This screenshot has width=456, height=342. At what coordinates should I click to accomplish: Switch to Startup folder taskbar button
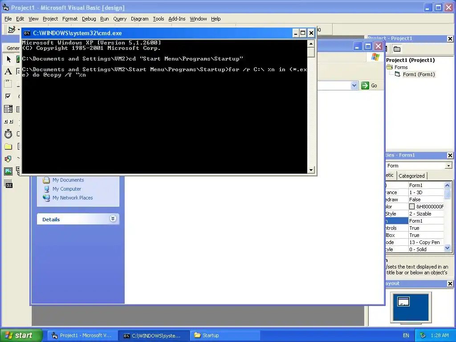click(x=225, y=335)
